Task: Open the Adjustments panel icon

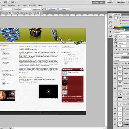Action: click(110, 32)
